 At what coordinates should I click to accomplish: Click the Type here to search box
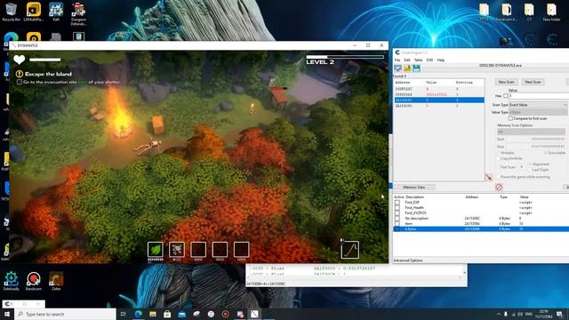coord(65,314)
